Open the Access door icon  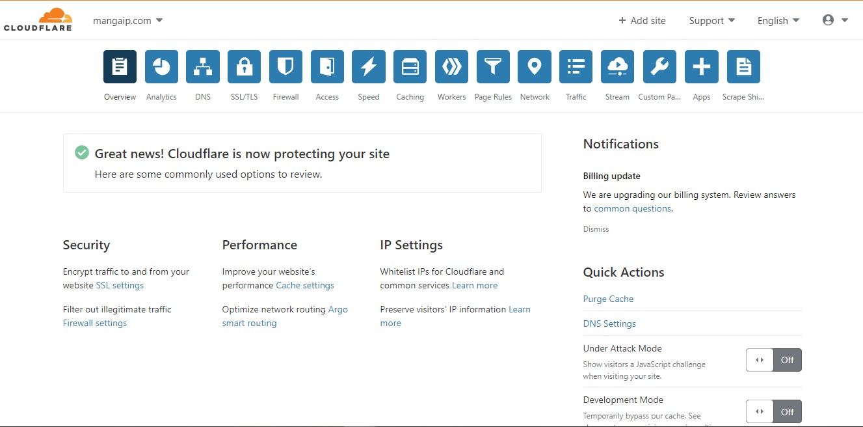tap(327, 66)
